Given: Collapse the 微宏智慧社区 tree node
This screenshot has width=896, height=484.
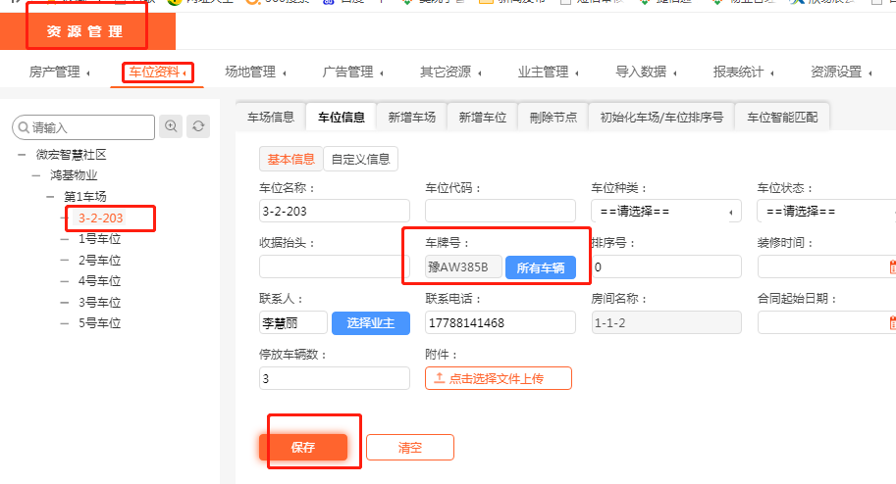Looking at the screenshot, I should (x=22, y=154).
